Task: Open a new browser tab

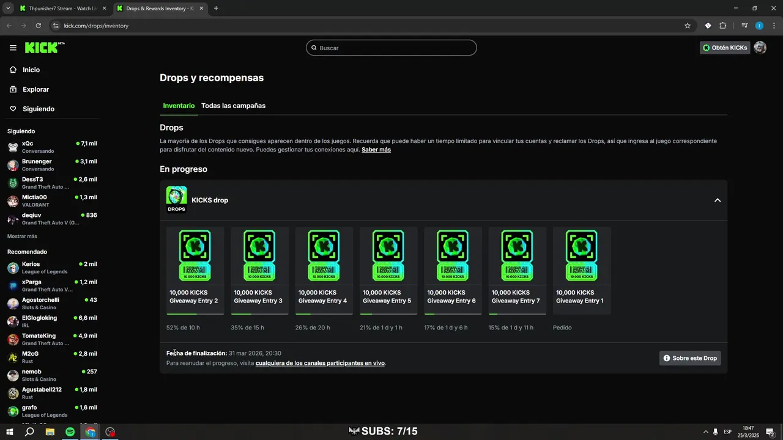Action: (216, 9)
